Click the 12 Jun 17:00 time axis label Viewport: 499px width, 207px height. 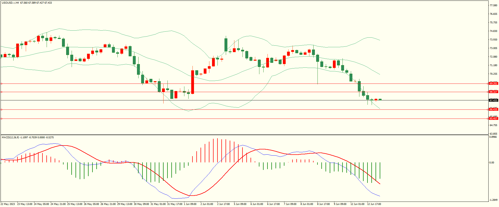(374, 204)
